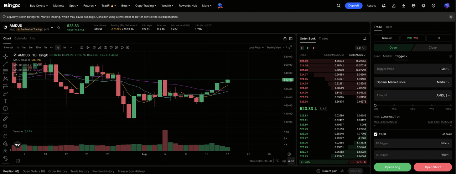Image resolution: width=456 pixels, height=174 pixels.
Task: Expand more intervals dropdown
Action: coord(71,48)
